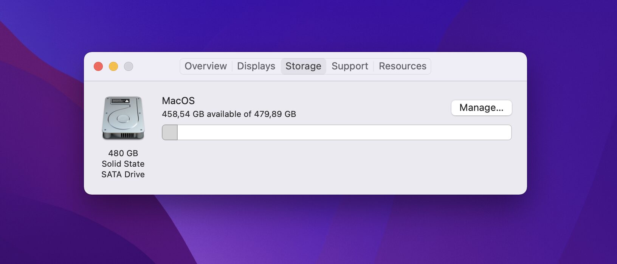Switch to the Overview tab
The width and height of the screenshot is (617, 264).
206,66
